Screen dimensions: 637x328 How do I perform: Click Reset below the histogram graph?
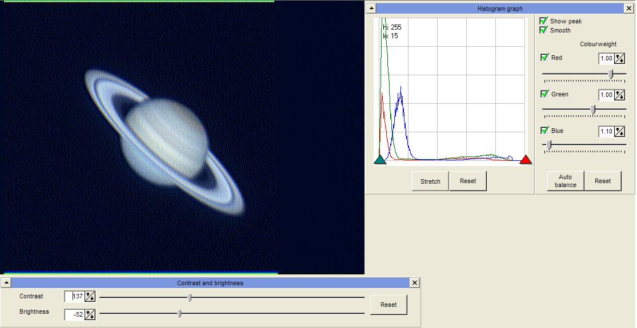[x=468, y=181]
